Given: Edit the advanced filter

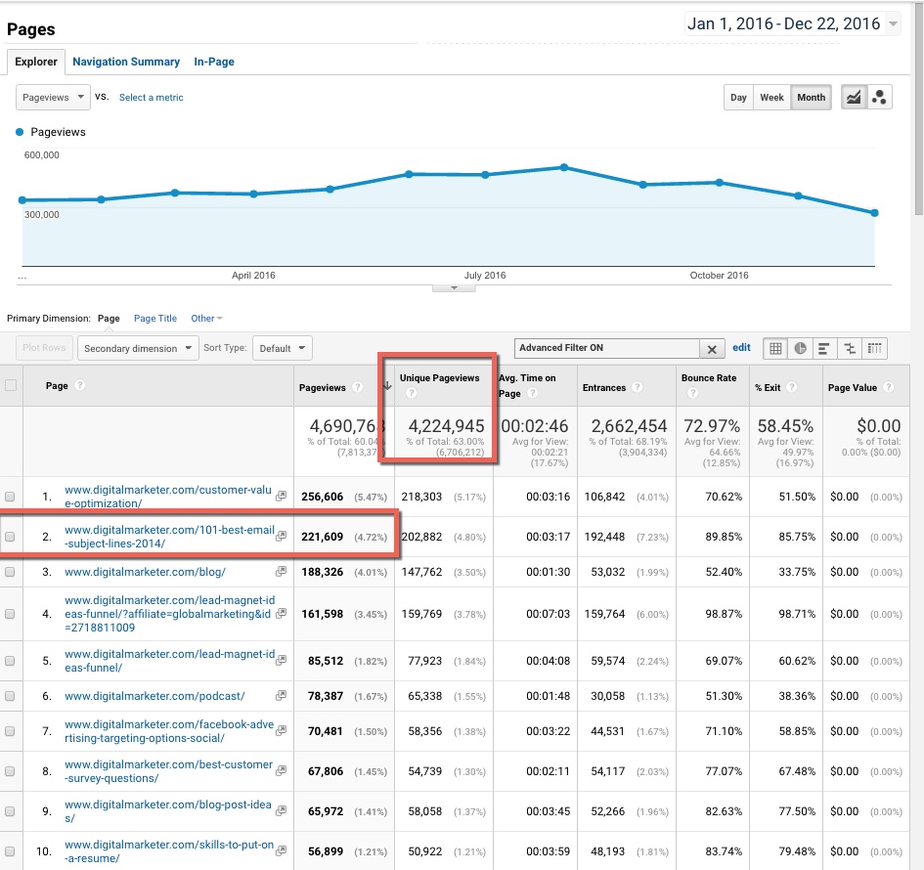Looking at the screenshot, I should [741, 348].
